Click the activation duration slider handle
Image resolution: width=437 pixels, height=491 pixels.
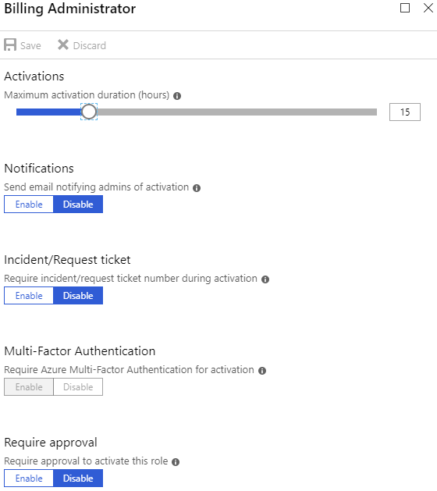click(89, 112)
